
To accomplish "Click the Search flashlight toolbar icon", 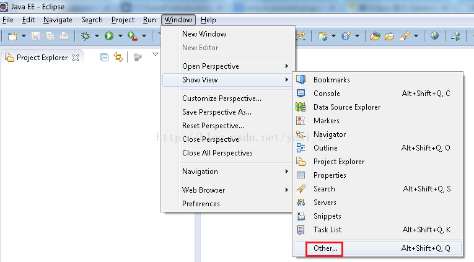I will 405,37.
